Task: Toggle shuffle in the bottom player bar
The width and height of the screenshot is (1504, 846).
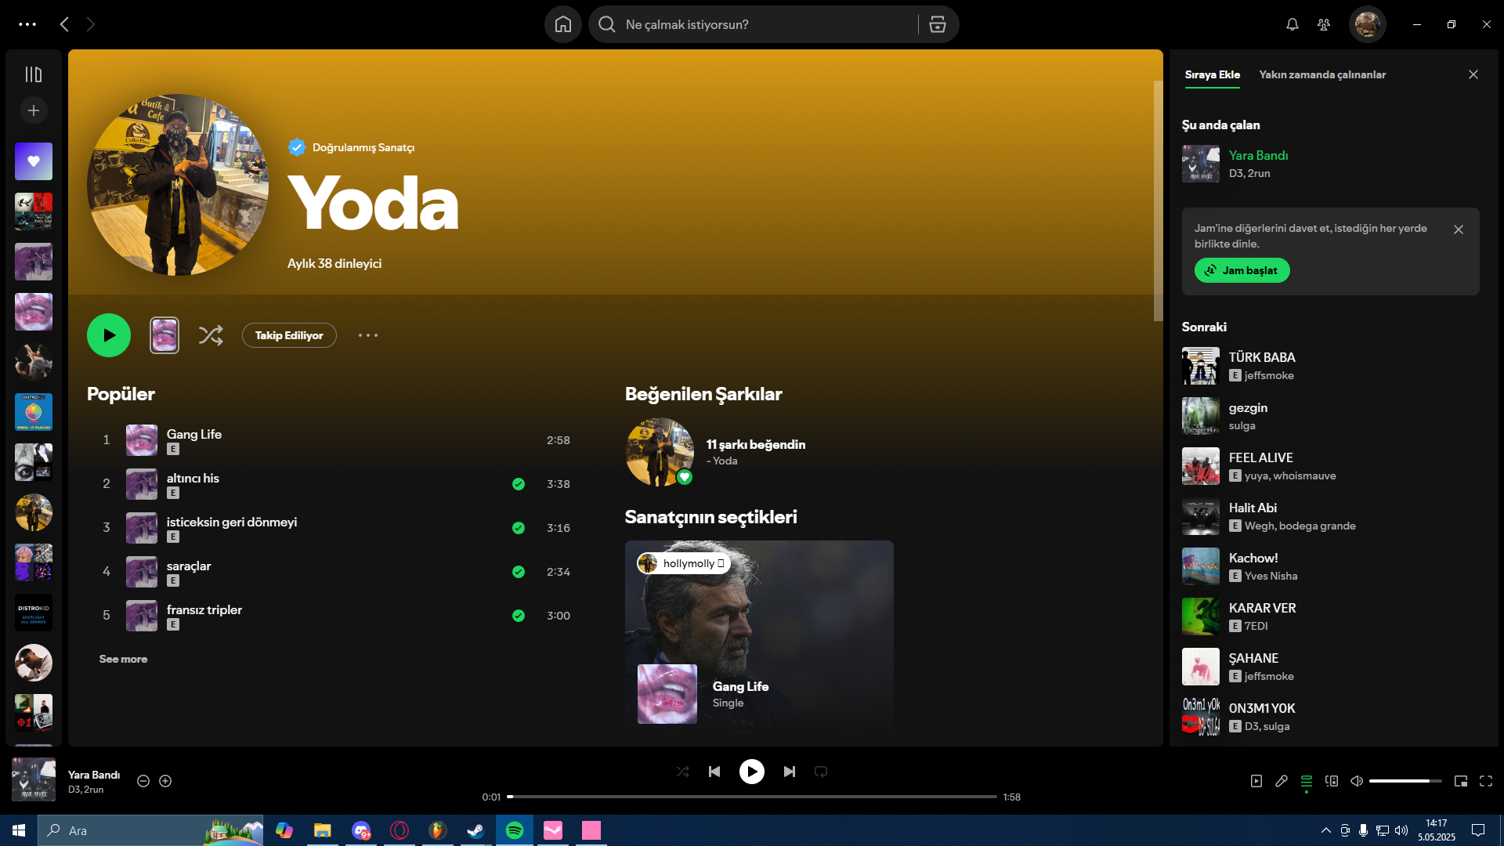Action: (682, 772)
